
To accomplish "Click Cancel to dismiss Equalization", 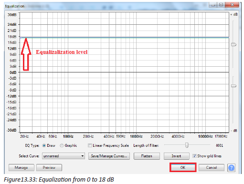I will click(212, 167).
